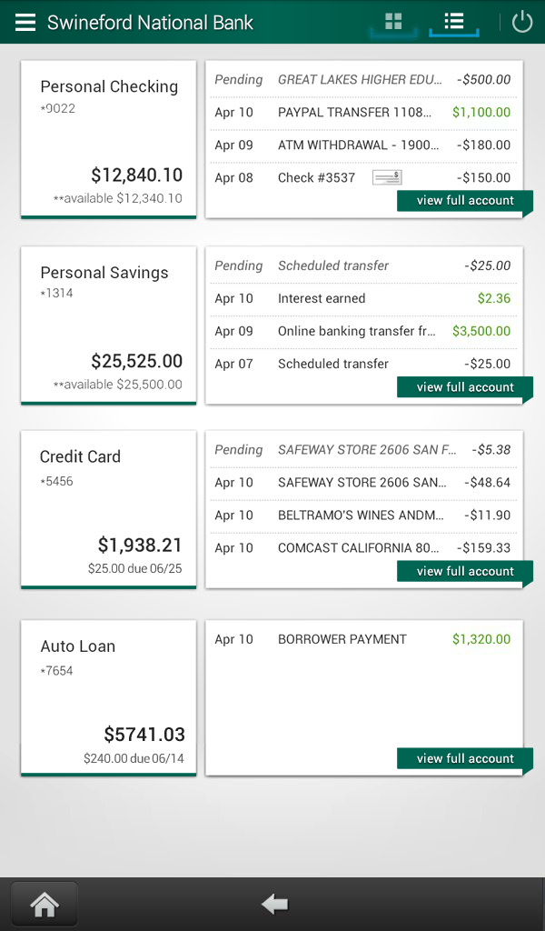
Task: View full account for Personal Checking
Action: [x=465, y=201]
